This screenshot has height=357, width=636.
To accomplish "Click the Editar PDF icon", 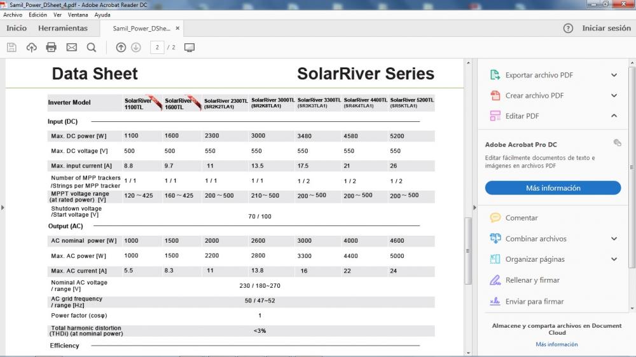I will pyautogui.click(x=495, y=116).
